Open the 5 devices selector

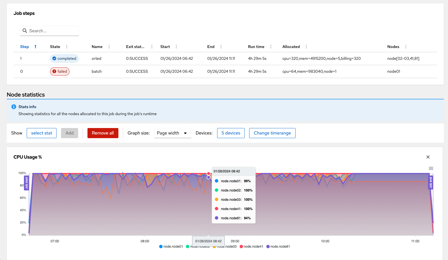231,133
